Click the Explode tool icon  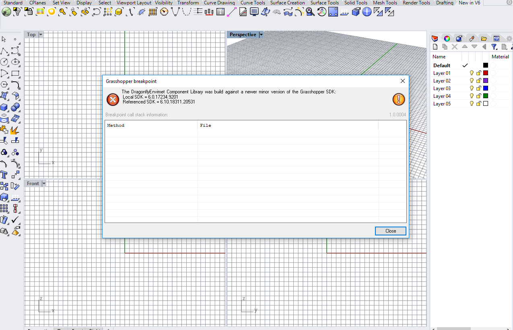pos(15,130)
